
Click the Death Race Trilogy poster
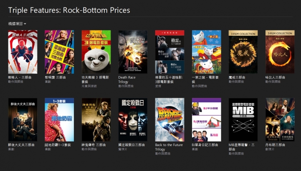pos(133,52)
